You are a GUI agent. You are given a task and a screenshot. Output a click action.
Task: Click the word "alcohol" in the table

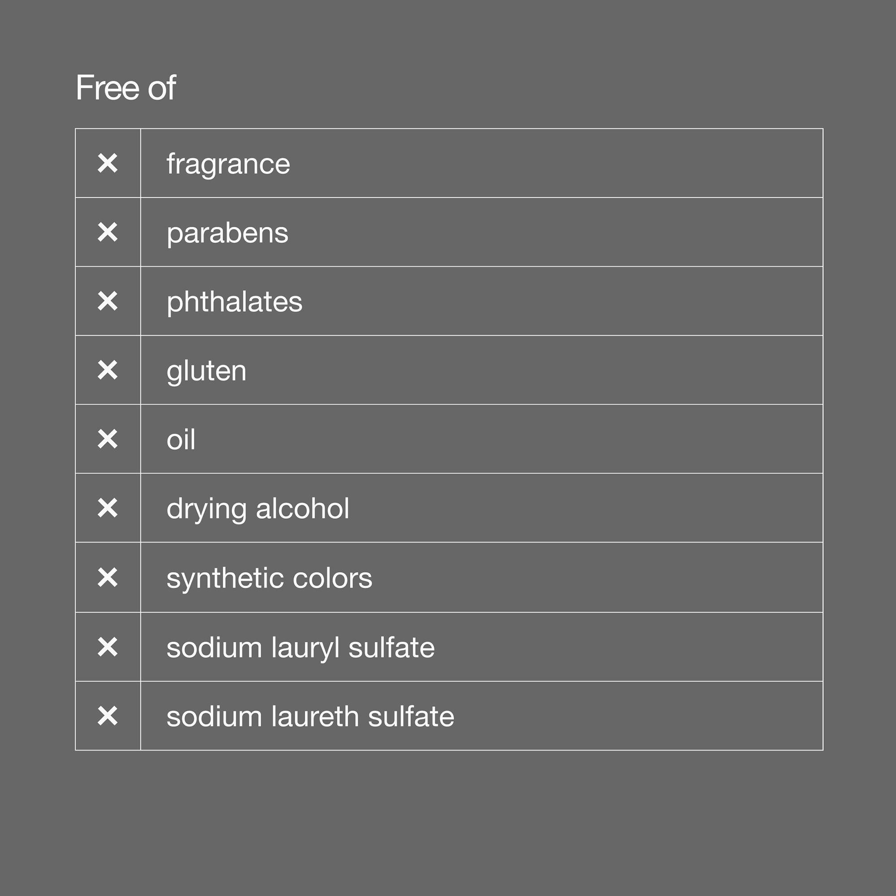302,508
